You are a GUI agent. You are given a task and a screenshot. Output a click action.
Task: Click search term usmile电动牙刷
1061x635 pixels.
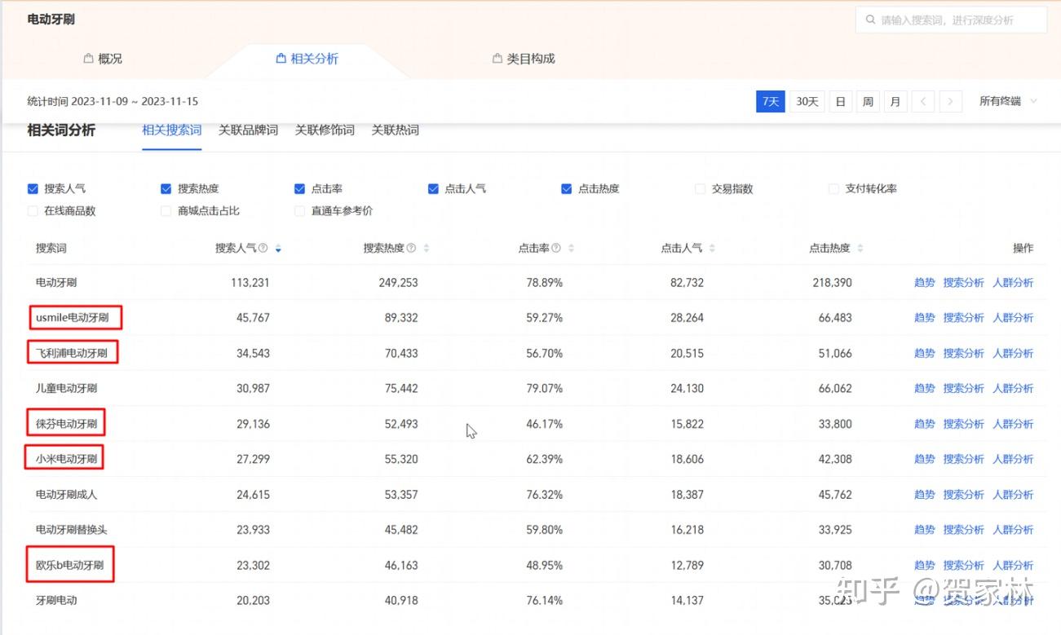tap(73, 318)
